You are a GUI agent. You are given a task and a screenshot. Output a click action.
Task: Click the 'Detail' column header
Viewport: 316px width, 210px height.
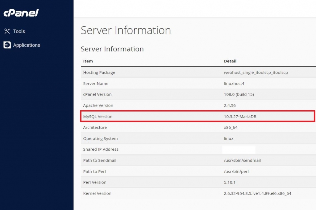(230, 61)
